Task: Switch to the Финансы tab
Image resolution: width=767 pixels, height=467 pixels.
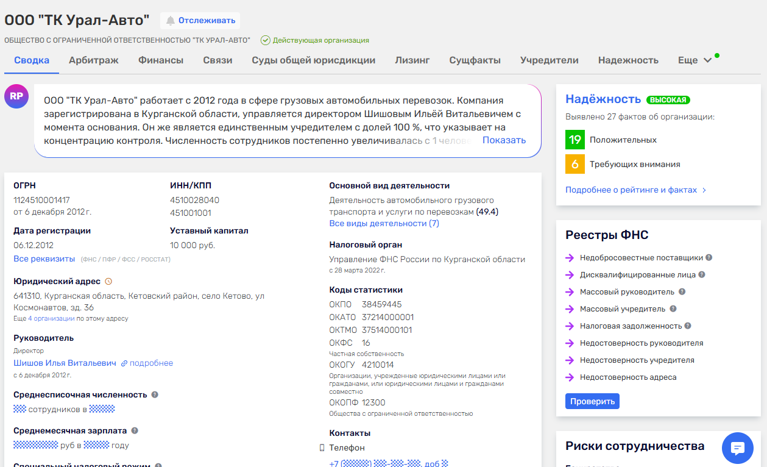Action: coord(161,60)
